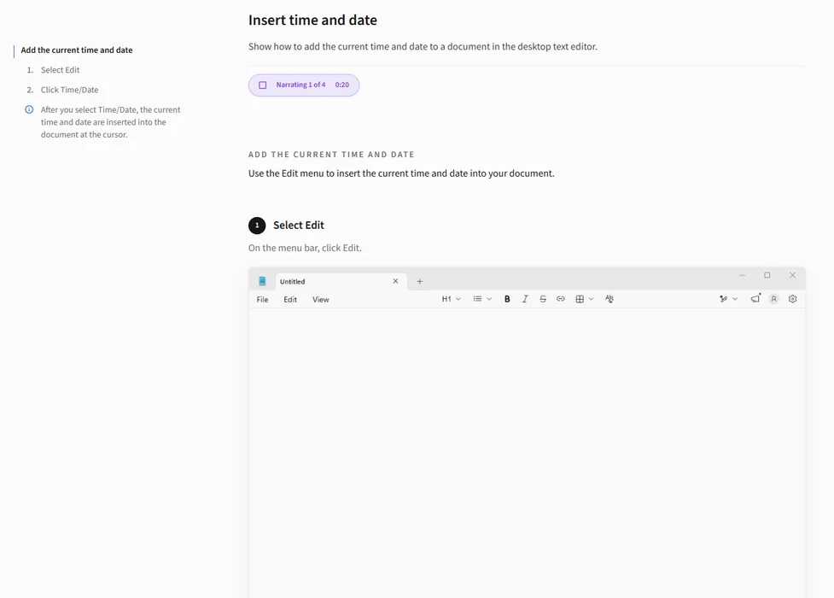The height and width of the screenshot is (598, 834).
Task: Select the Untitled document tab
Action: pyautogui.click(x=341, y=281)
